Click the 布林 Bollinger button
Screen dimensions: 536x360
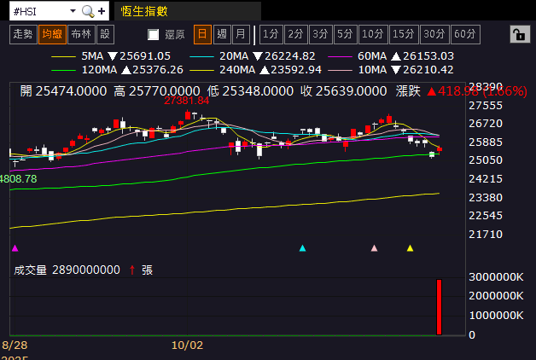point(81,34)
